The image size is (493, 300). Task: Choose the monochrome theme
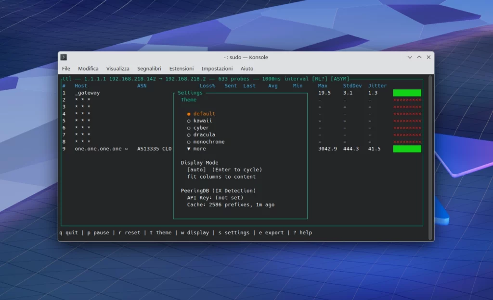[206, 142]
